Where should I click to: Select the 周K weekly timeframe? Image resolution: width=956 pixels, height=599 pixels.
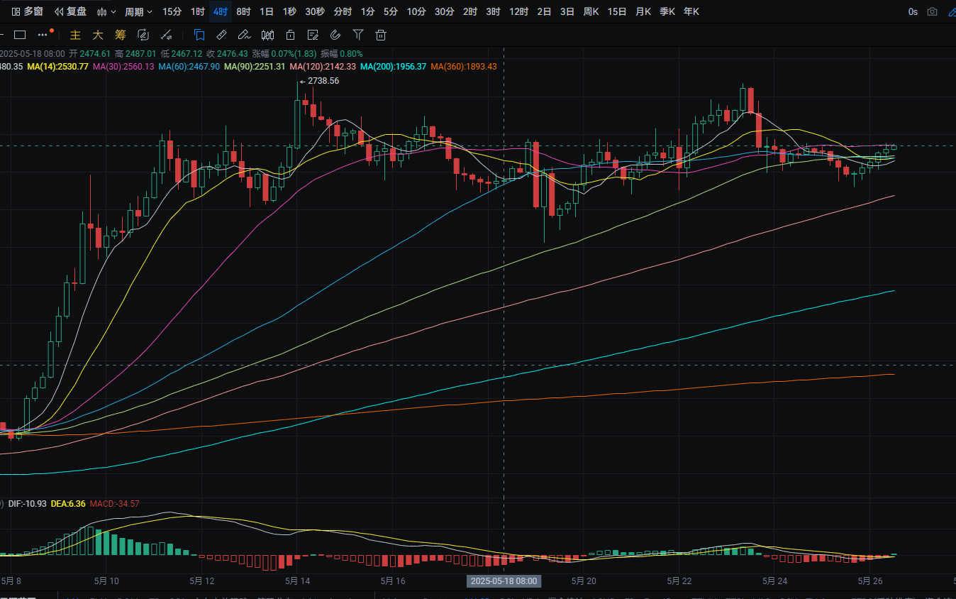591,11
